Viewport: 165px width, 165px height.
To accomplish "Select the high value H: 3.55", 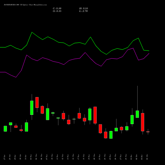I will [x=83, y=9].
